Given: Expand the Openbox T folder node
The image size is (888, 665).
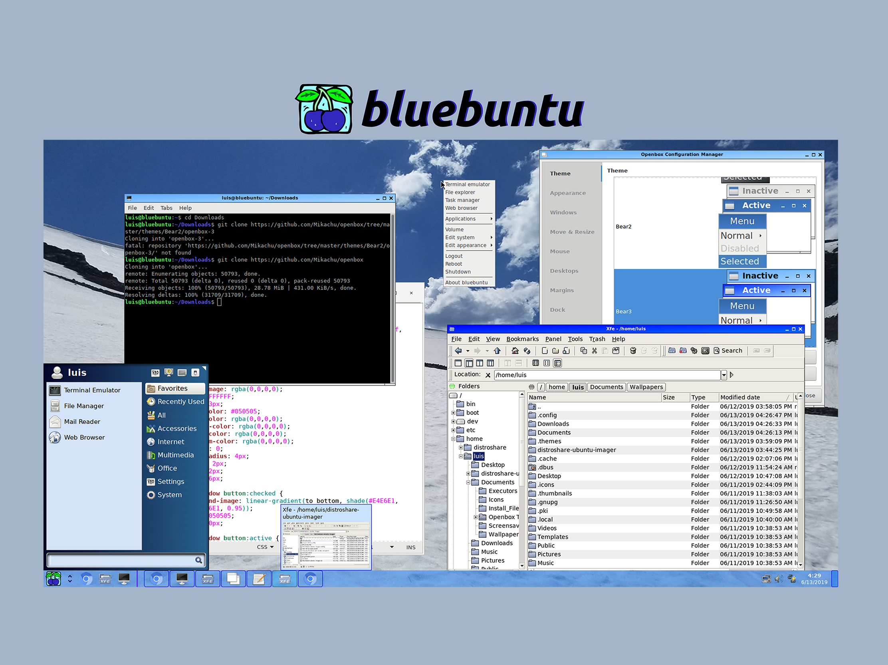Looking at the screenshot, I should click(476, 517).
